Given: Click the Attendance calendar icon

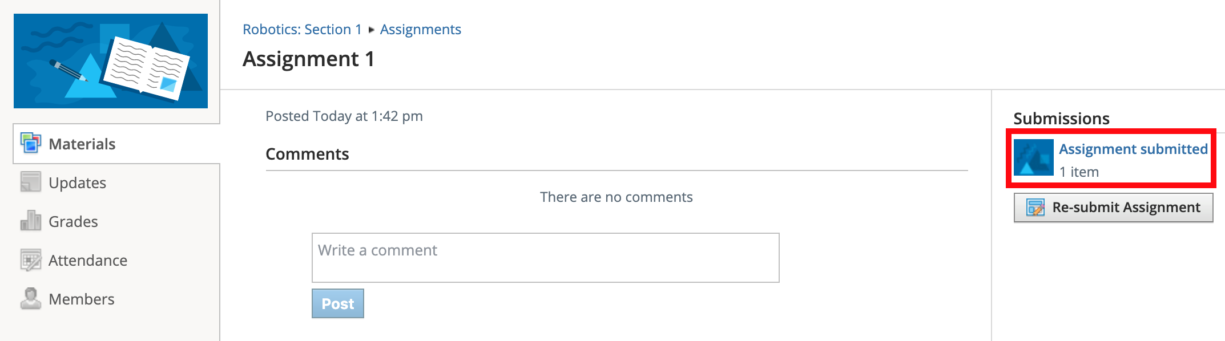Looking at the screenshot, I should click(x=31, y=260).
